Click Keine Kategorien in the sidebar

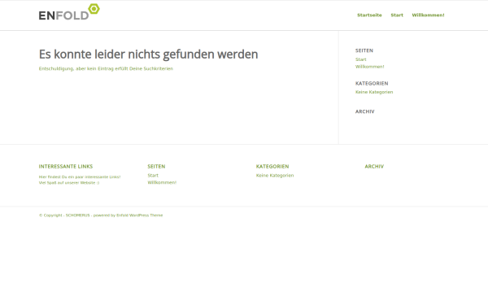click(x=374, y=92)
